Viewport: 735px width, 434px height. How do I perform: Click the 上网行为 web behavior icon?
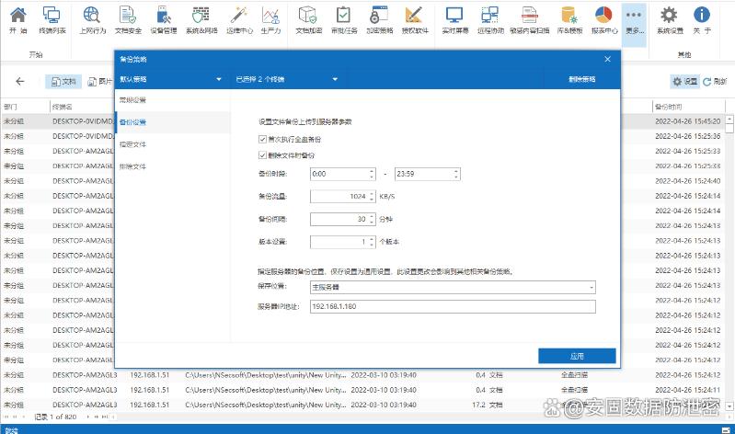(92, 19)
